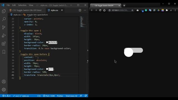
Task: Click the VS Code logo in the title bar
Action: (x=3, y=5)
